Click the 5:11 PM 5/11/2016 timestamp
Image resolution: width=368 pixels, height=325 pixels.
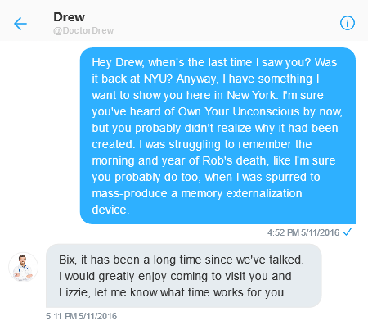click(81, 316)
